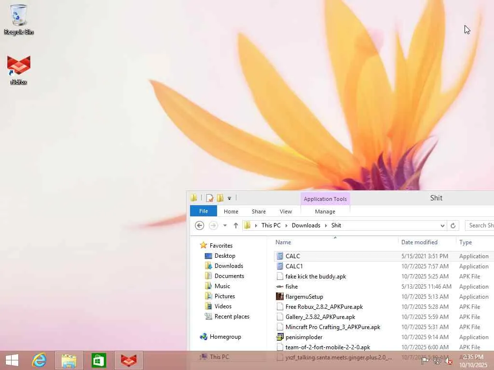
Task: Select the r3dfox desktop shortcut
Action: [x=19, y=70]
